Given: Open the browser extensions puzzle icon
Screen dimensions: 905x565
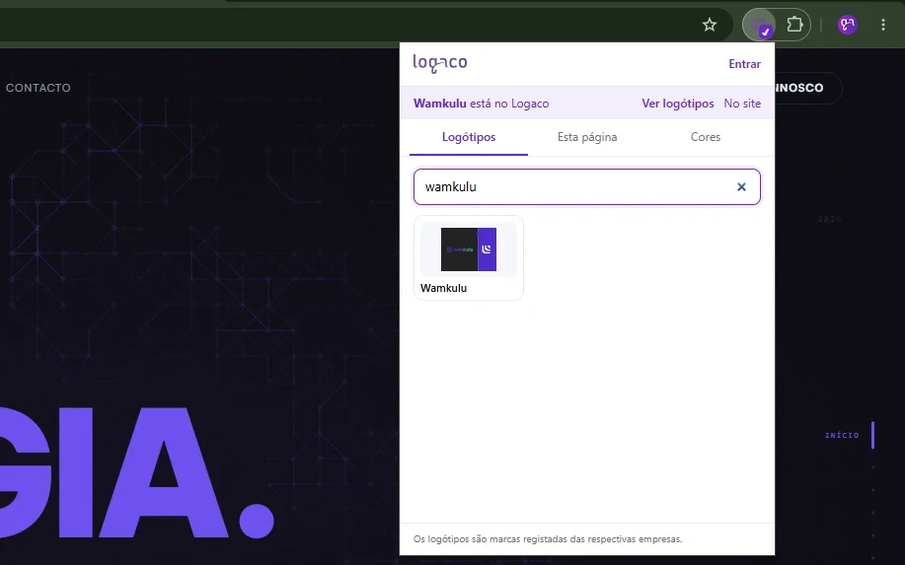Looking at the screenshot, I should pyautogui.click(x=794, y=25).
